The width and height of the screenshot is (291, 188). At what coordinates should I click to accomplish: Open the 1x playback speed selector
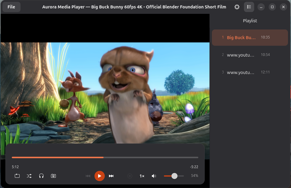[142, 176]
